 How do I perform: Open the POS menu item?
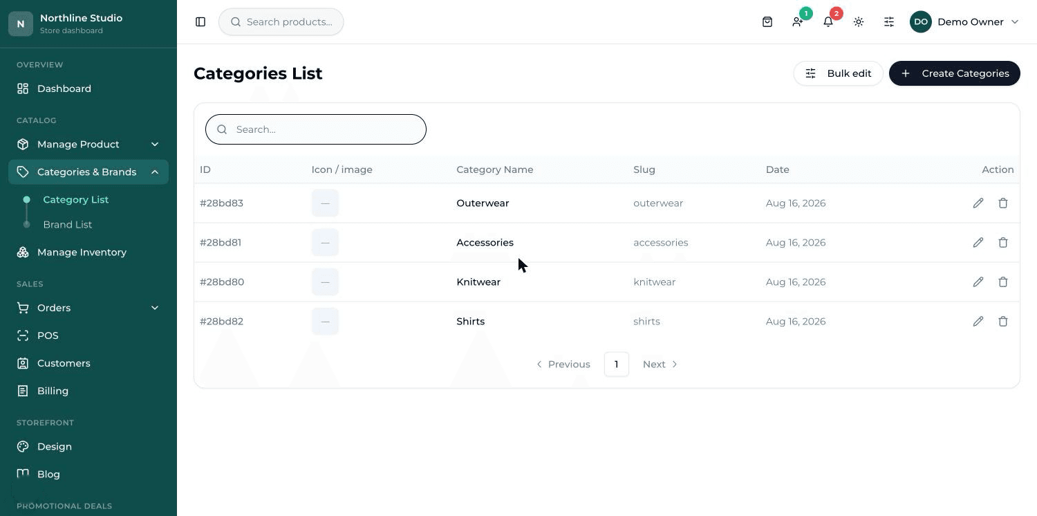point(88,335)
